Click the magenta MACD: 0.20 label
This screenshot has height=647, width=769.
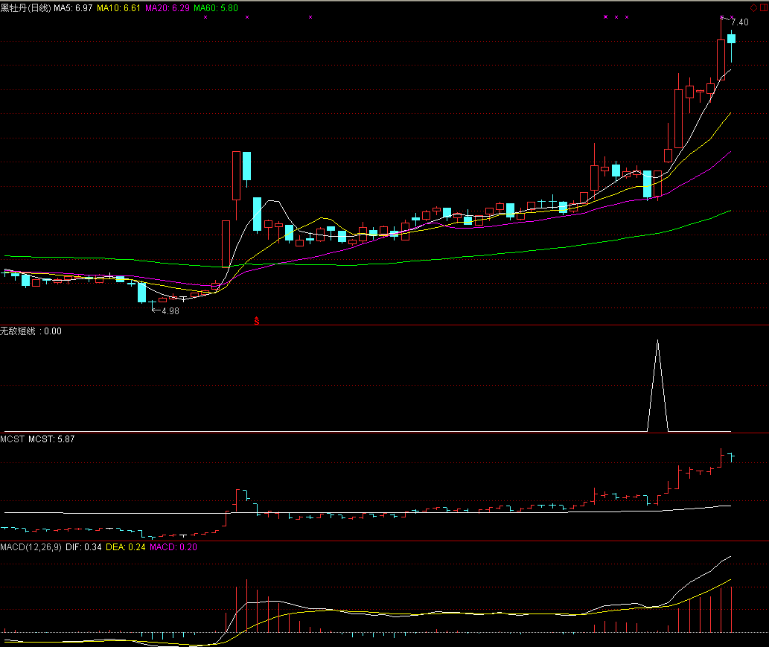(173, 547)
